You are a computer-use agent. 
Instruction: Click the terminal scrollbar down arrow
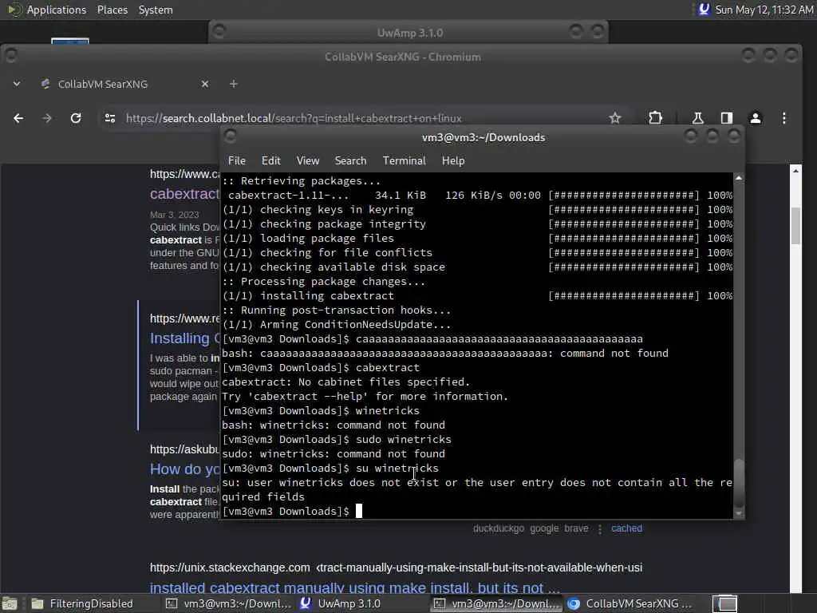(738, 513)
